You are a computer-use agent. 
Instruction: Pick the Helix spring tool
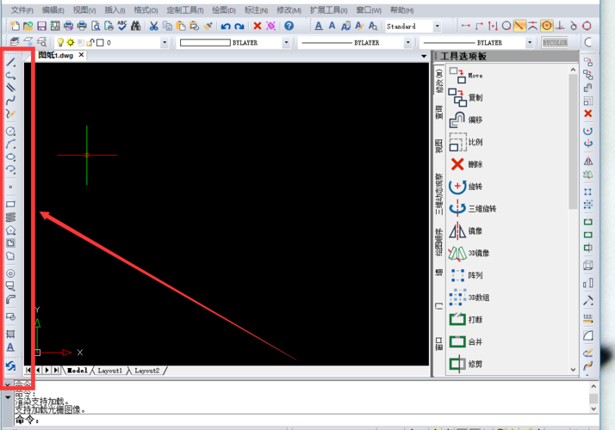click(x=10, y=217)
